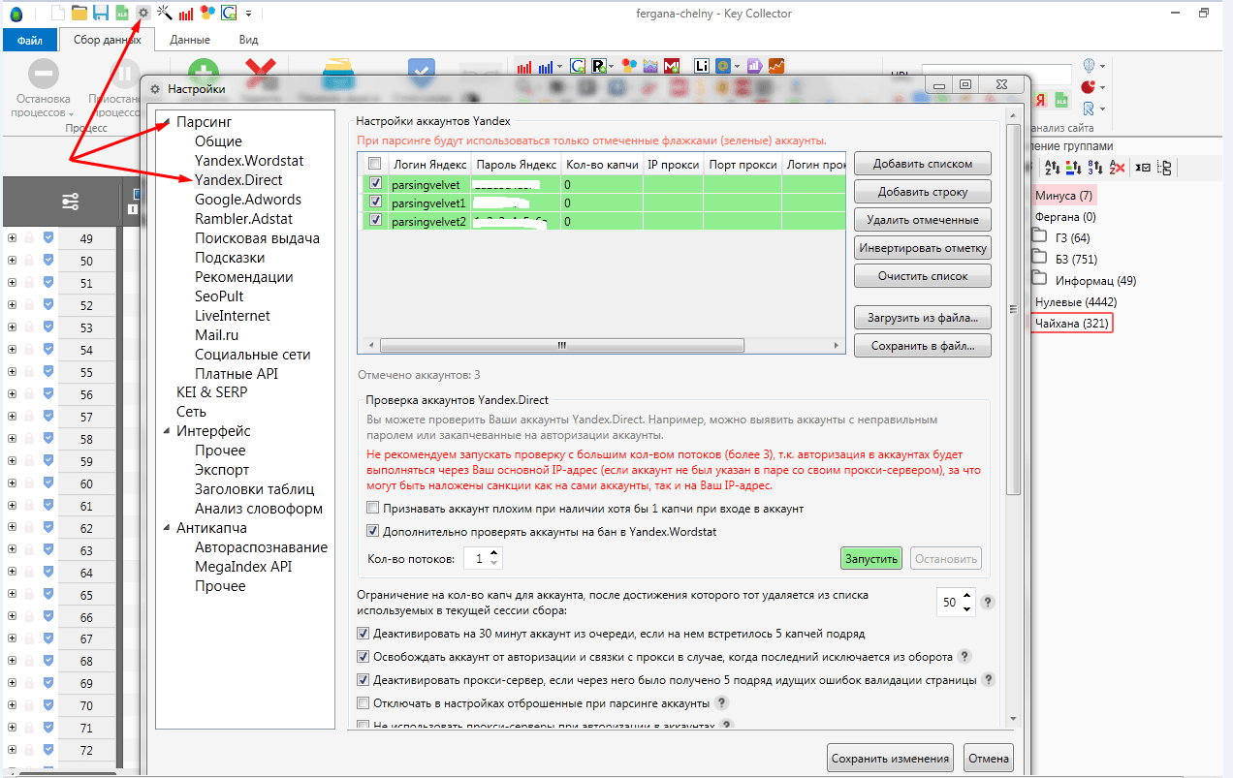Viewport: 1233px width, 778px height.
Task: Click the new project blank page icon
Action: point(57,13)
